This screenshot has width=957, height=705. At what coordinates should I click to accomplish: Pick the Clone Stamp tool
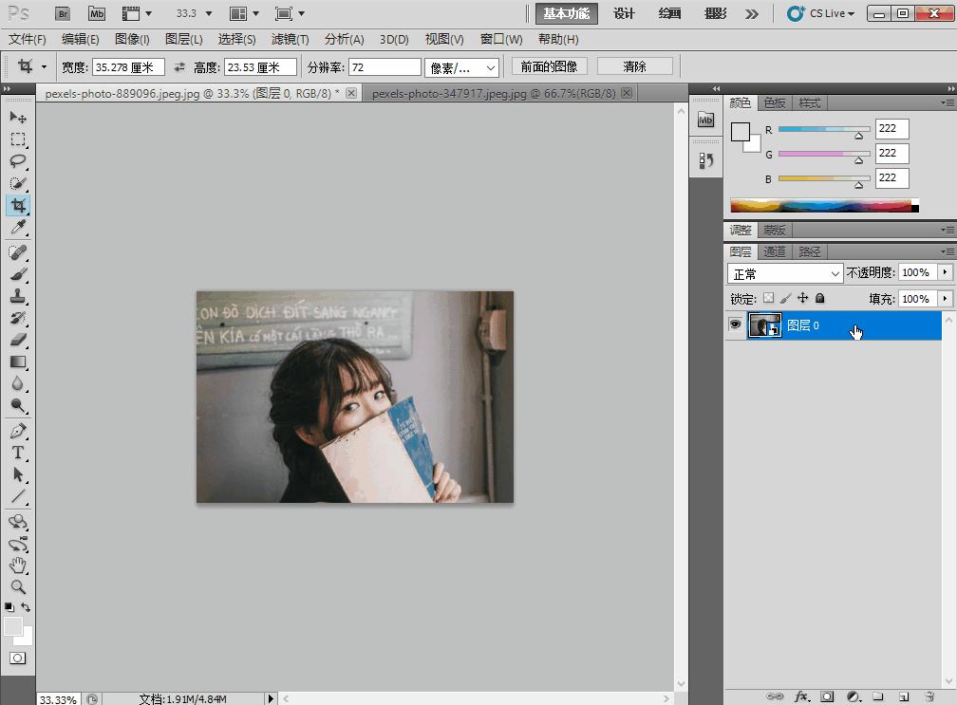pos(18,296)
